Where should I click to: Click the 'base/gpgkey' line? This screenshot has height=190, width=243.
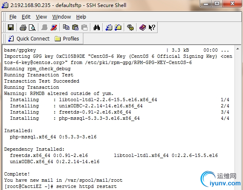(20, 50)
